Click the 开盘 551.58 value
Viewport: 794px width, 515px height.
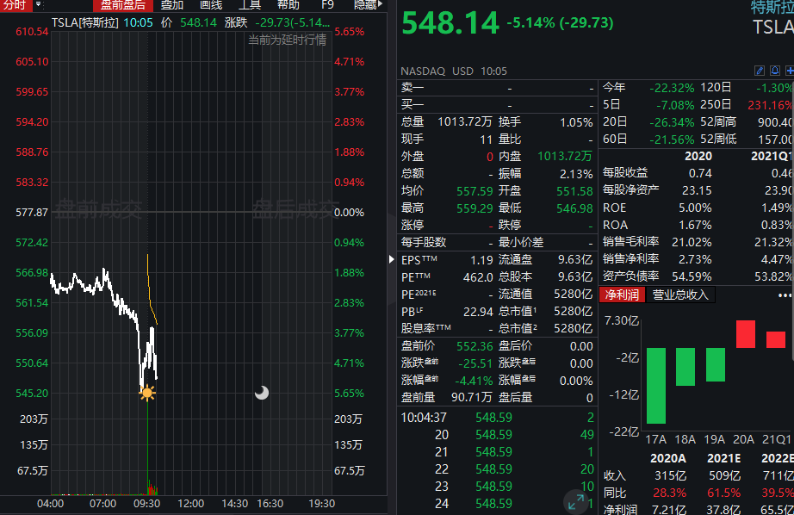pyautogui.click(x=574, y=191)
